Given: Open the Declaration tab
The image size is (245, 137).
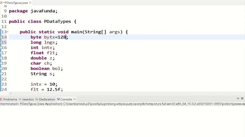Looking at the screenshot, I should point(45,99).
